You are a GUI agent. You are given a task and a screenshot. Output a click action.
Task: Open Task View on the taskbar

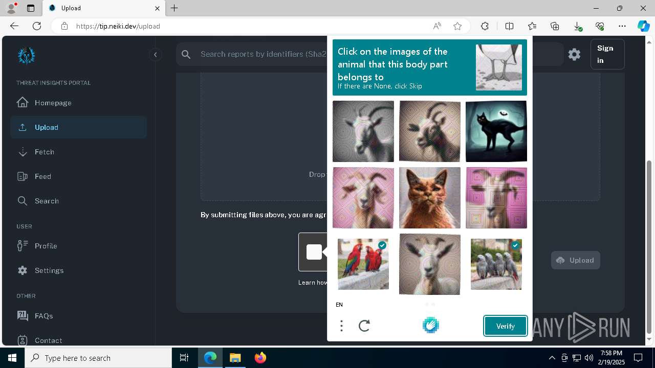[x=184, y=358]
